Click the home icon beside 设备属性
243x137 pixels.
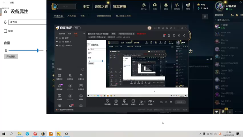point(5,12)
